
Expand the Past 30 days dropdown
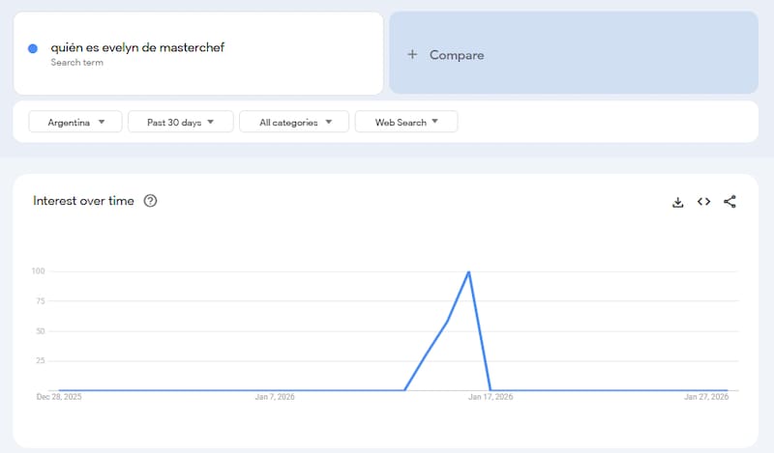pos(181,122)
